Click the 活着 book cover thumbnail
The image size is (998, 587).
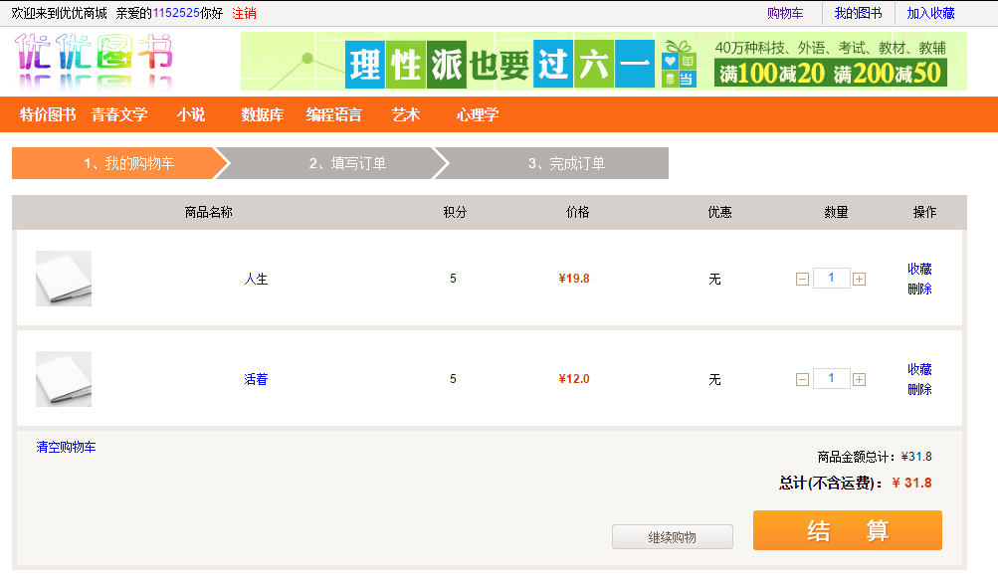[x=64, y=379]
